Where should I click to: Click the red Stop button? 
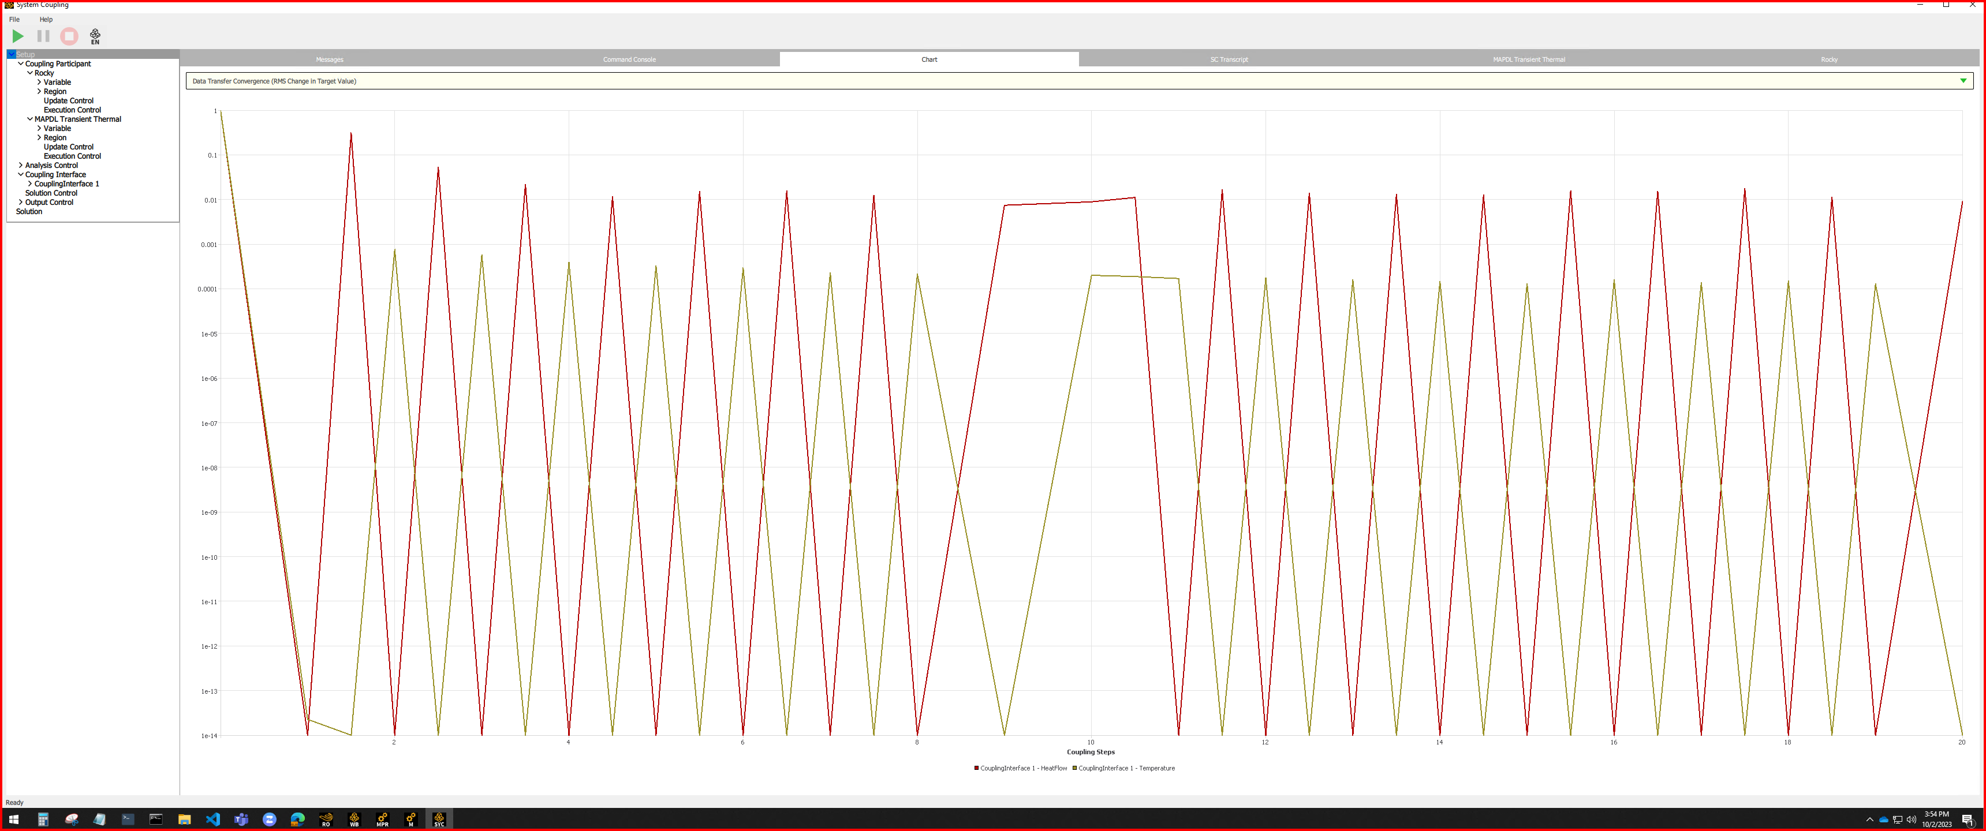[69, 36]
